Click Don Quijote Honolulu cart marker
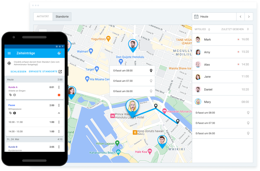 [x=121, y=62]
